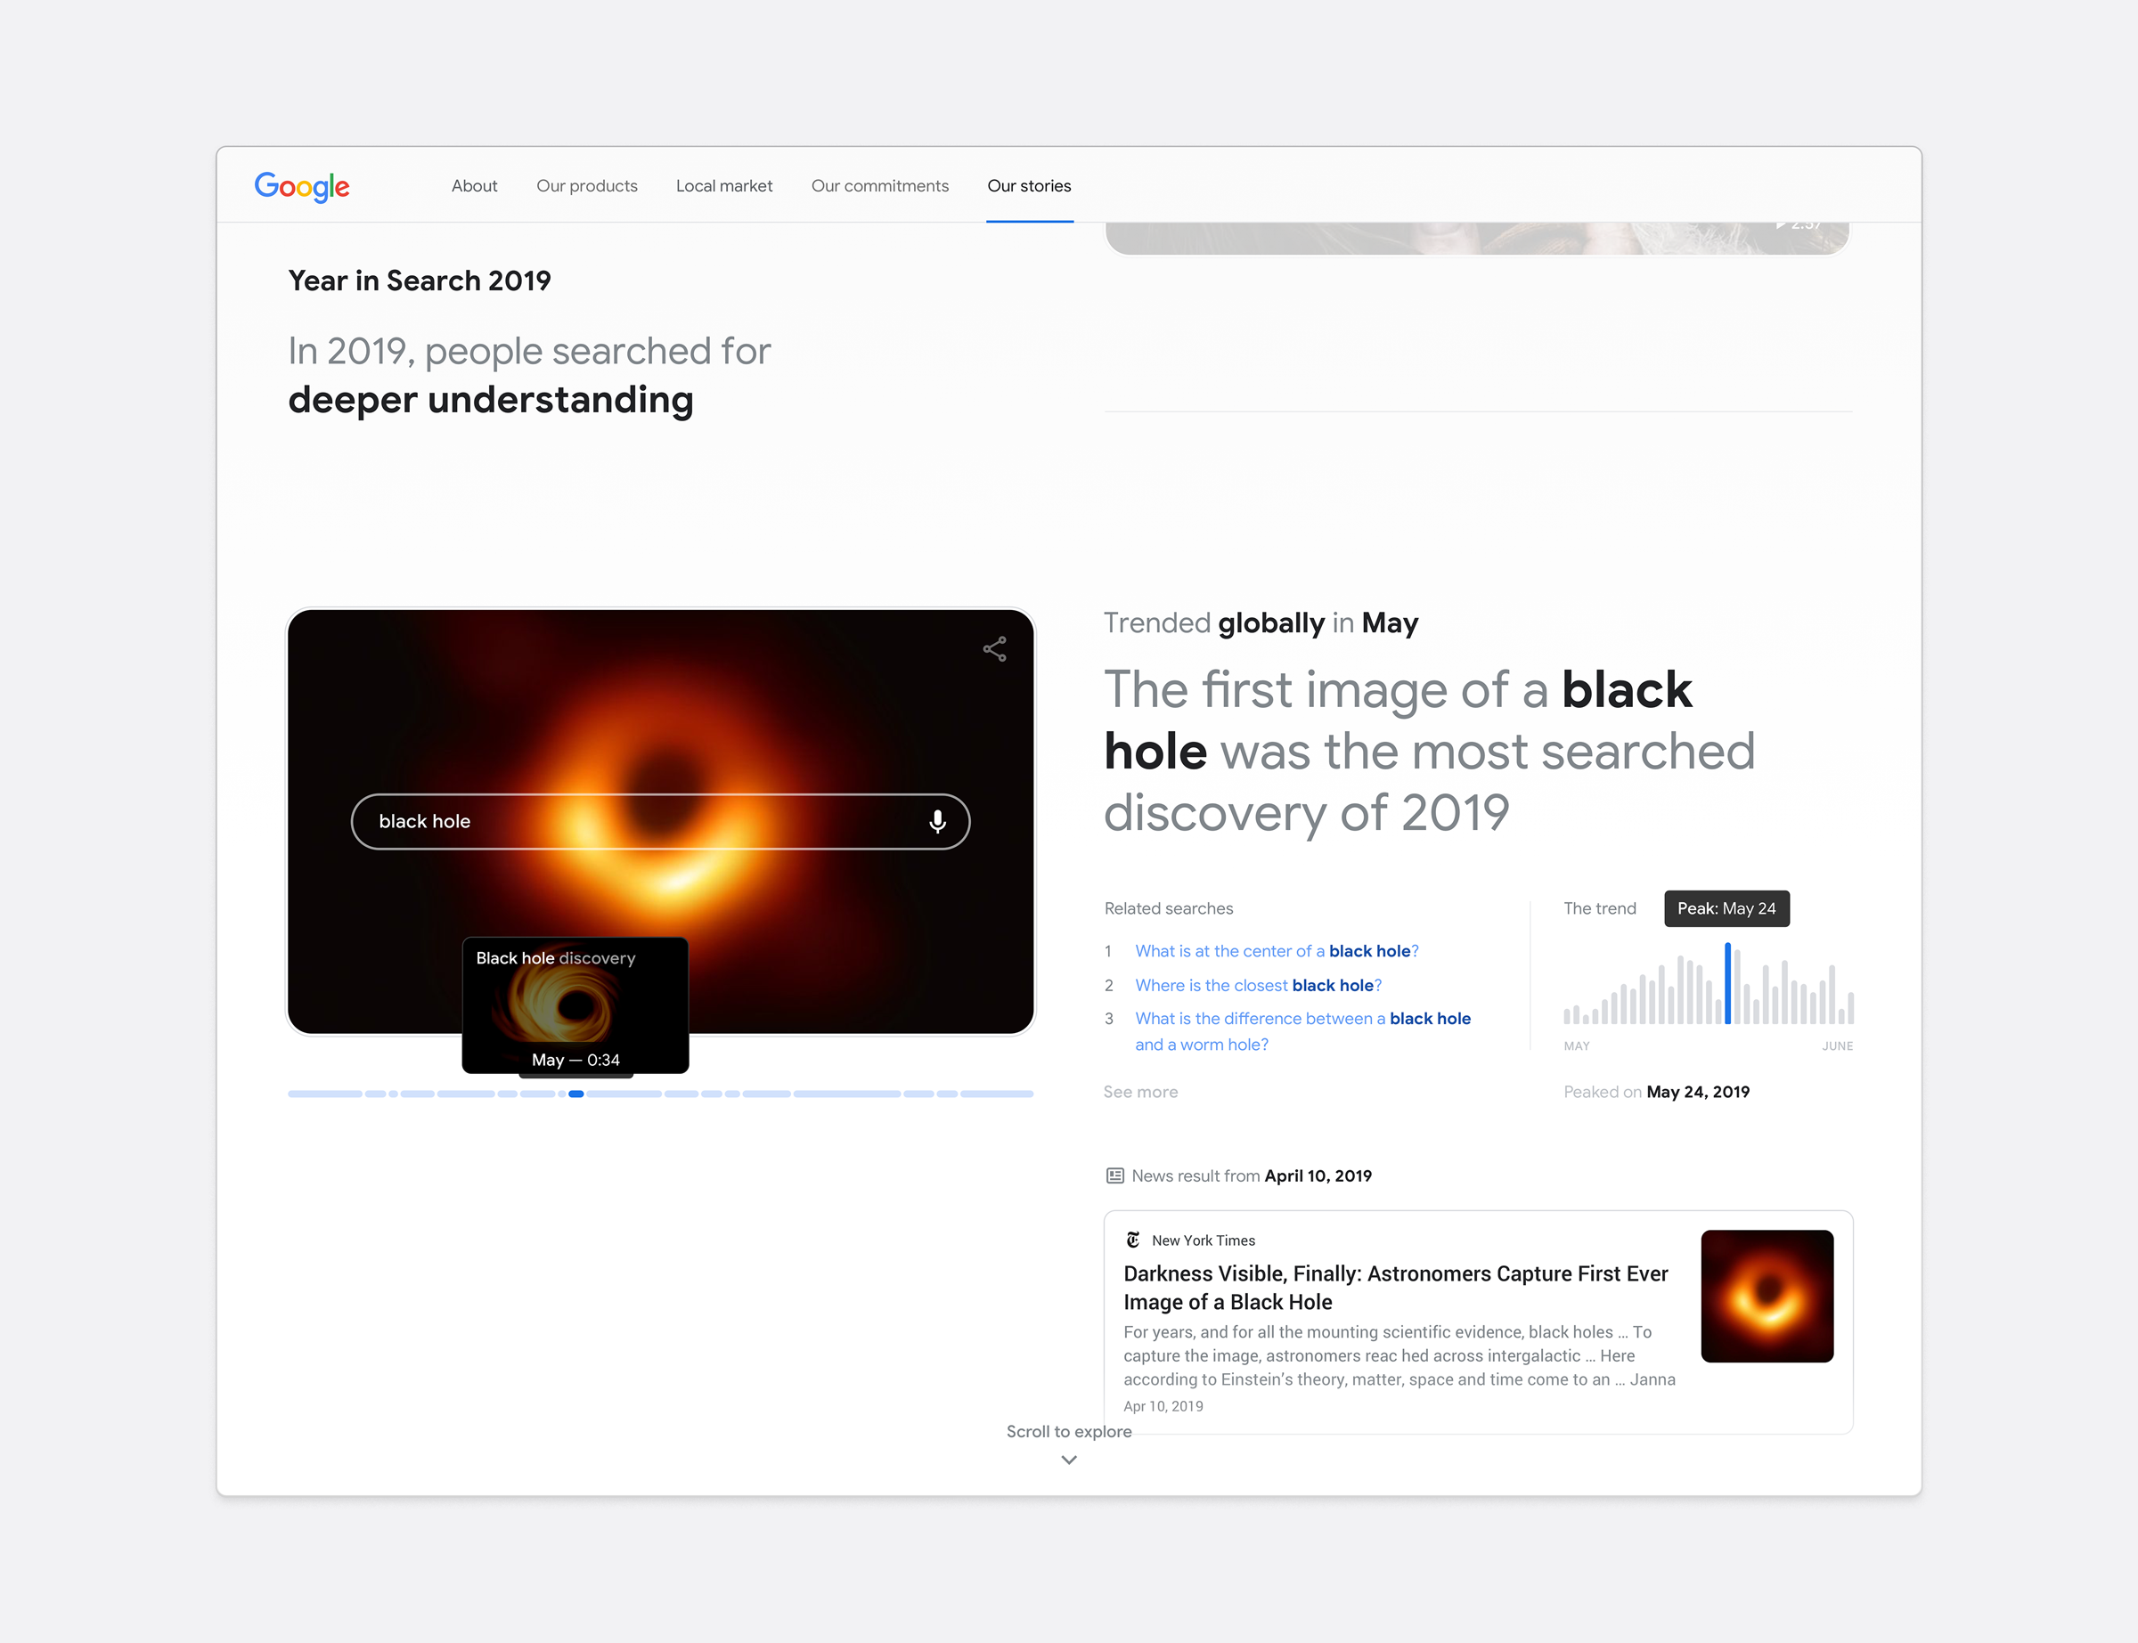
Task: Click the 'MAY' chart axis label
Action: (x=1577, y=1046)
